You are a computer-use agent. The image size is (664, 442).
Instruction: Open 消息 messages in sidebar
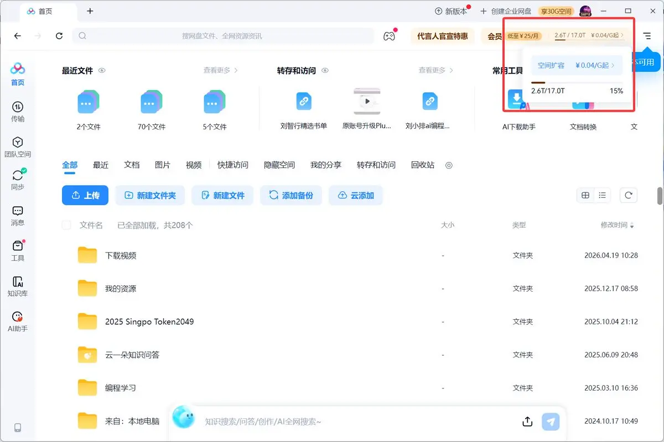tap(18, 215)
